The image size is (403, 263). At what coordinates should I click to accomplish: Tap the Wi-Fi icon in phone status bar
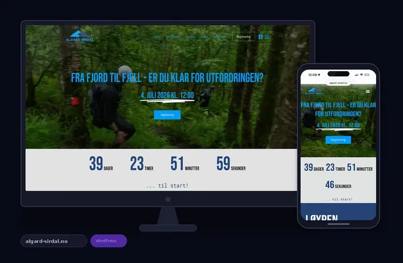click(362, 75)
